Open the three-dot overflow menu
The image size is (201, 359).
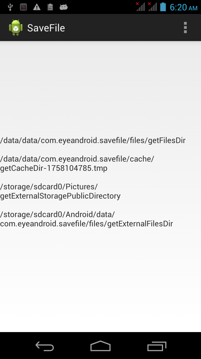pyautogui.click(x=185, y=27)
